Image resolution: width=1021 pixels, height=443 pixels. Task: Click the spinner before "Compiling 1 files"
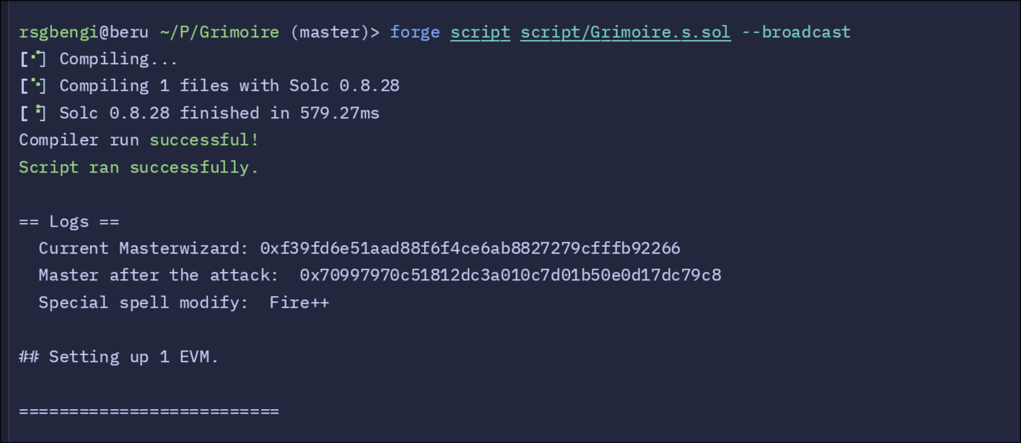(33, 86)
